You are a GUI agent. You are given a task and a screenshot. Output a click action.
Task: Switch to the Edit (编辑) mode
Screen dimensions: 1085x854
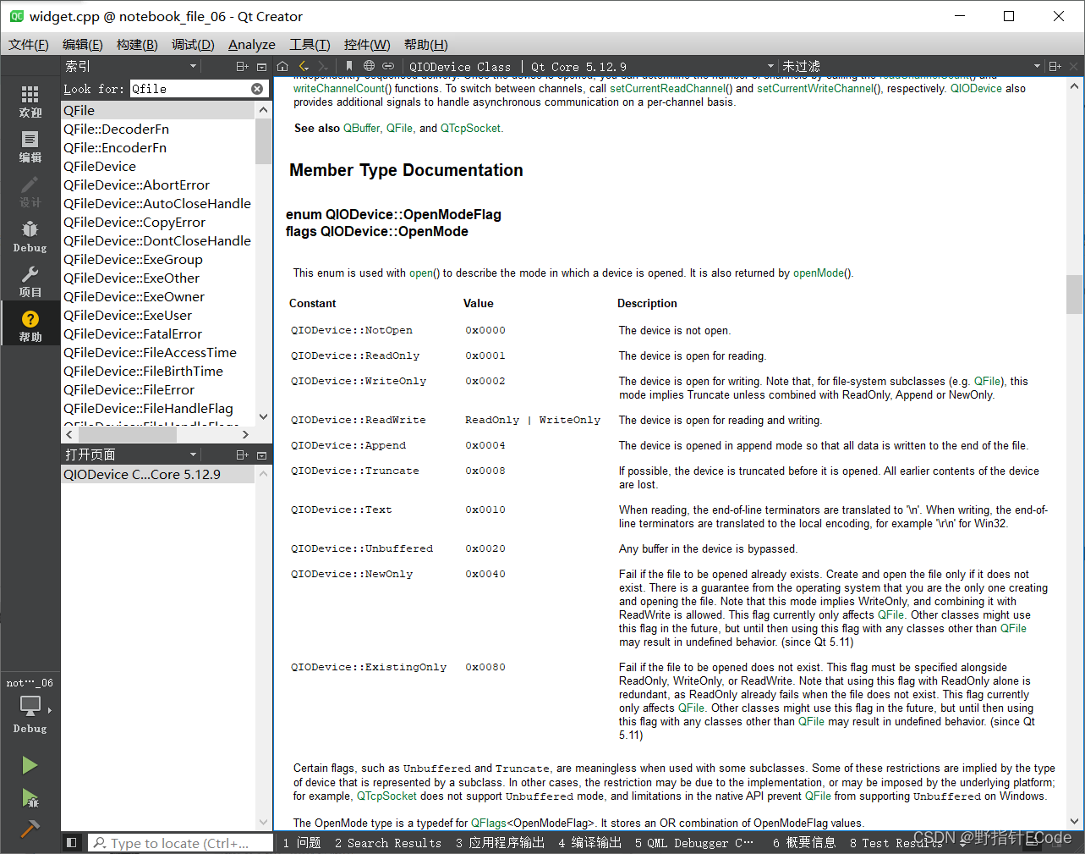point(30,146)
